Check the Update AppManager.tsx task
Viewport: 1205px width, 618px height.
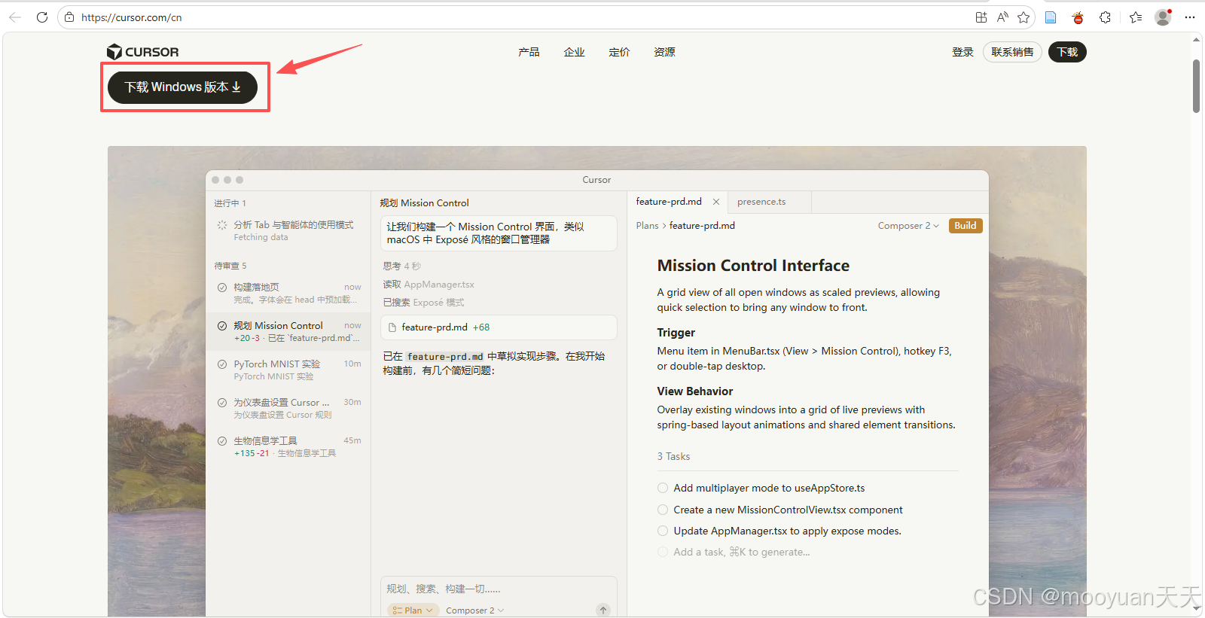pos(663,531)
